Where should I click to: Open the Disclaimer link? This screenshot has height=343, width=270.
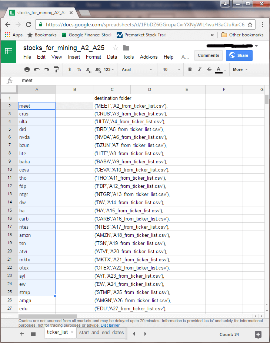pyautogui.click(x=110, y=325)
